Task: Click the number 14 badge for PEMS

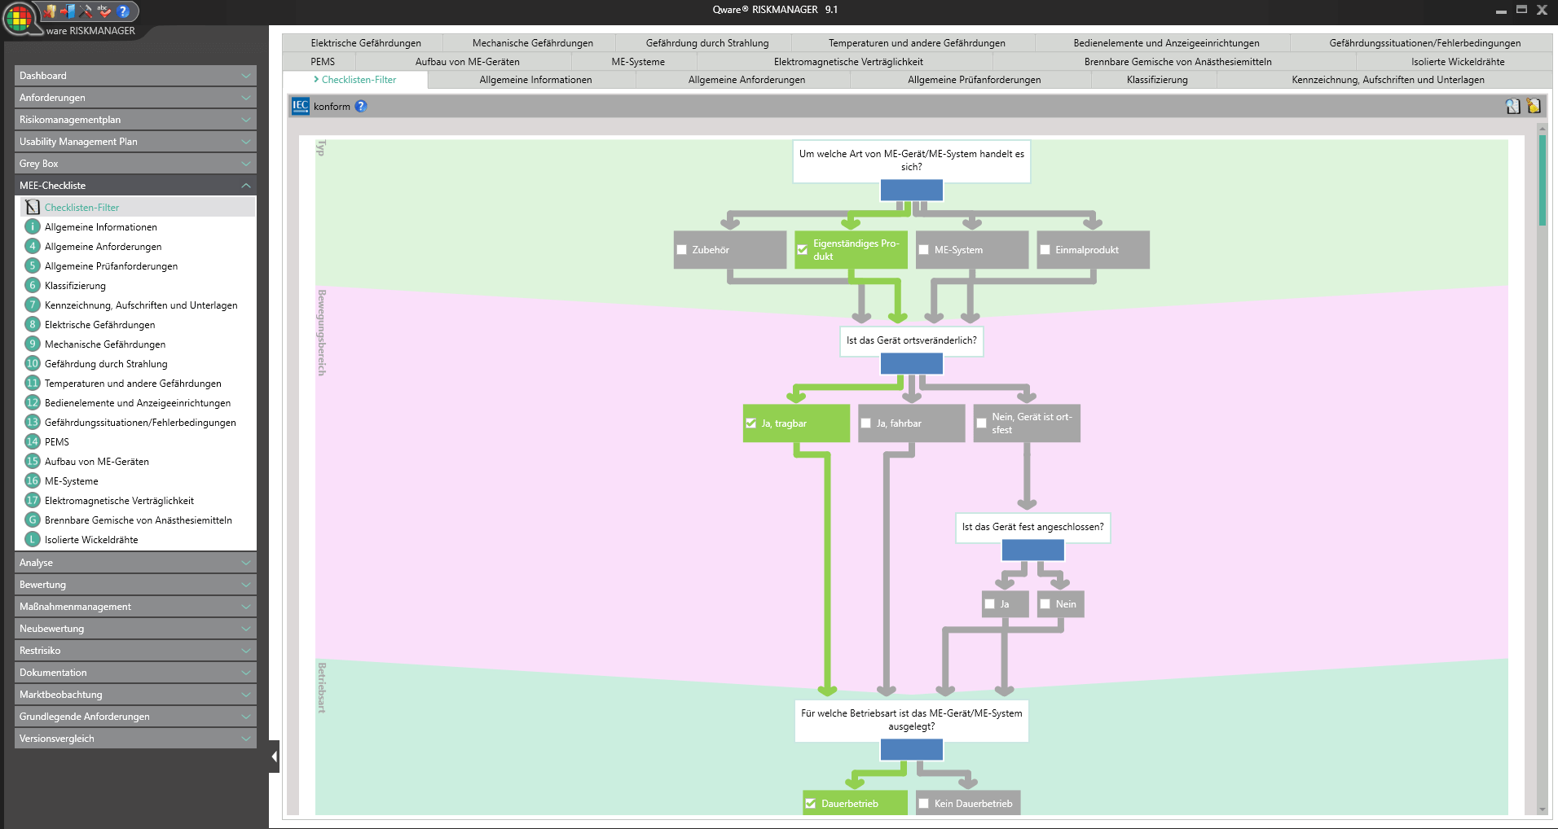Action: tap(33, 441)
